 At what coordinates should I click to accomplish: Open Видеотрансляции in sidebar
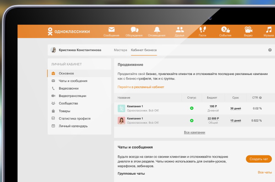coord(72,96)
